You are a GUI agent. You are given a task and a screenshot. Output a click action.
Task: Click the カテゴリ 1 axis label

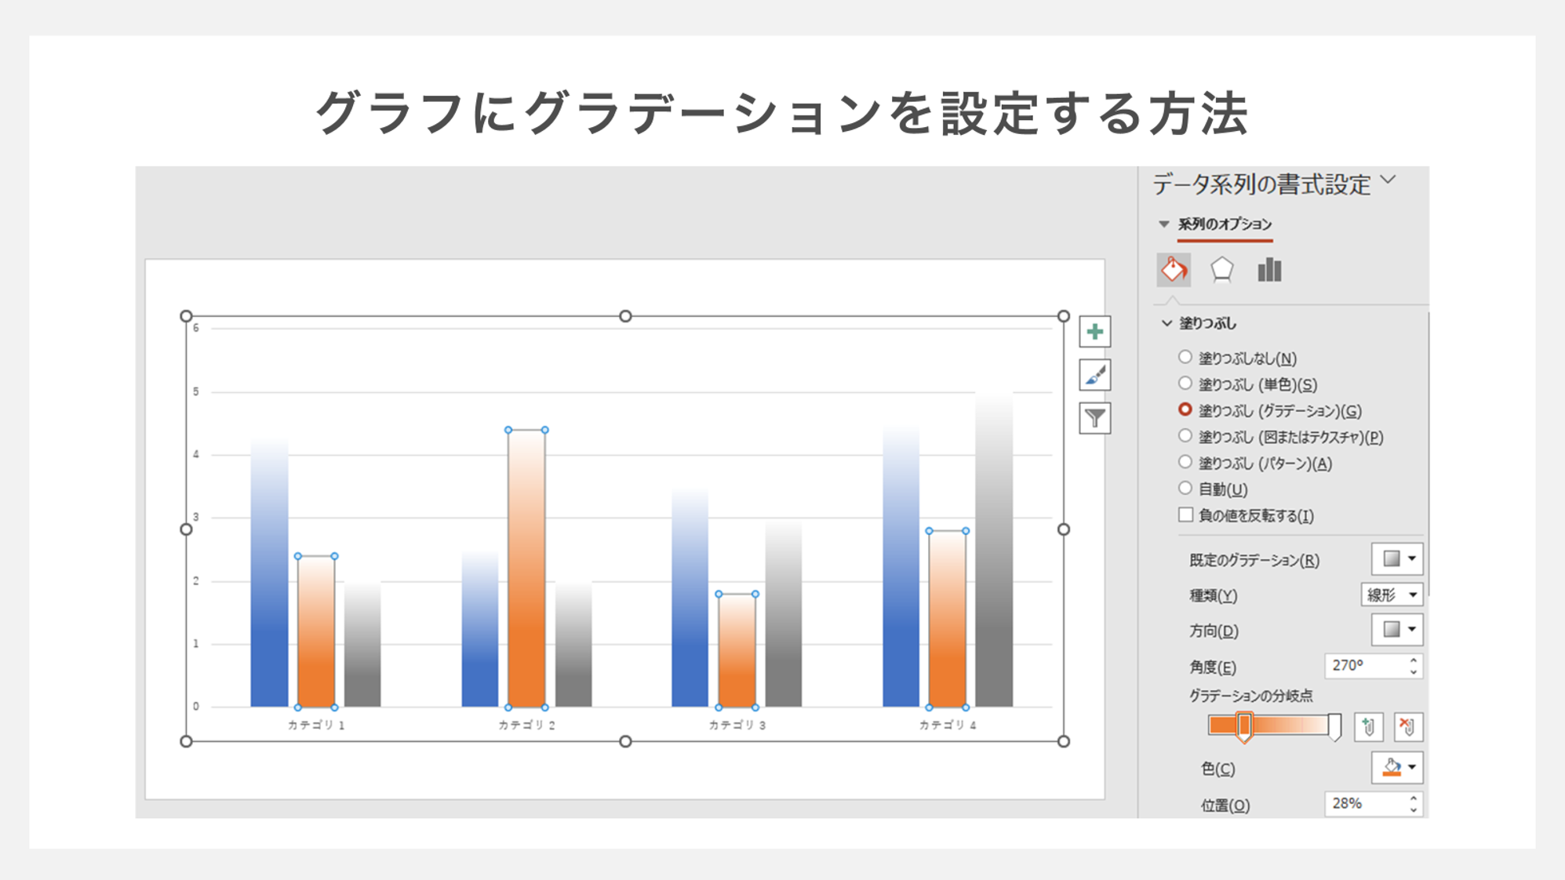[x=316, y=725]
